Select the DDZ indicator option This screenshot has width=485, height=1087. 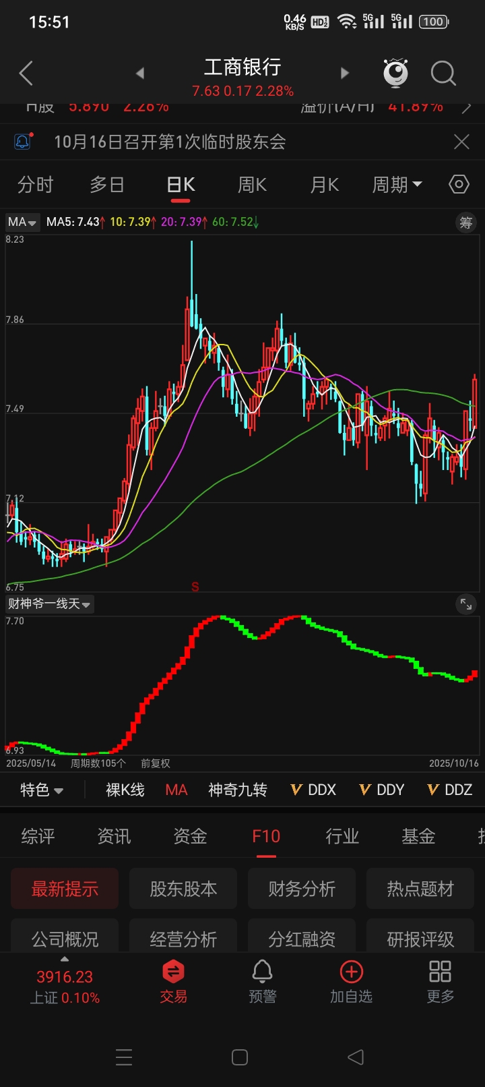click(x=450, y=790)
